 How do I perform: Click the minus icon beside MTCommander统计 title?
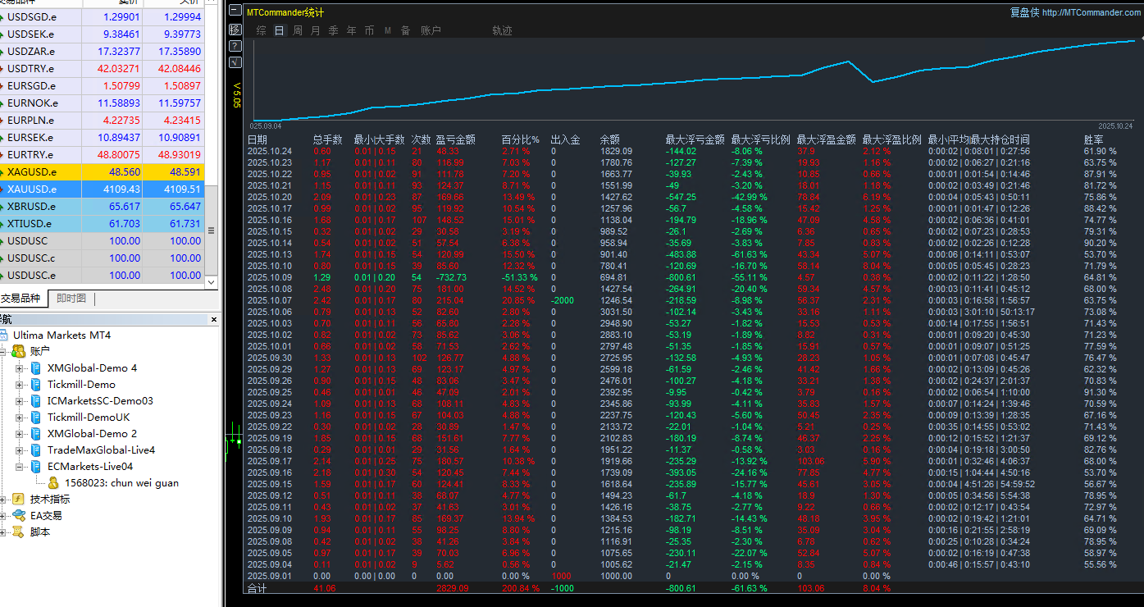pyautogui.click(x=235, y=11)
